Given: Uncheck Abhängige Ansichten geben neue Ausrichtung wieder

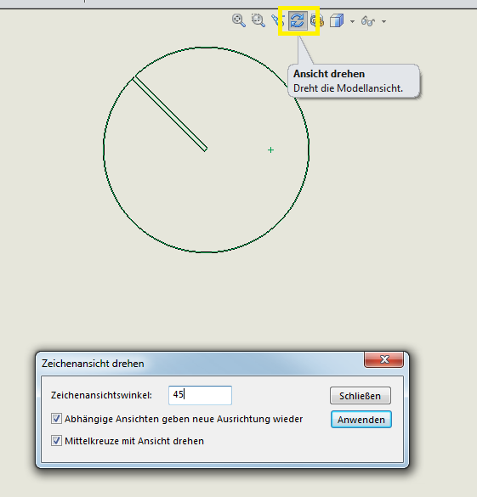Looking at the screenshot, I should pos(56,418).
